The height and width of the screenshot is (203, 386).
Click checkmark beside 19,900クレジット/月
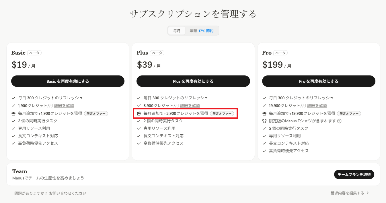pos(264,106)
